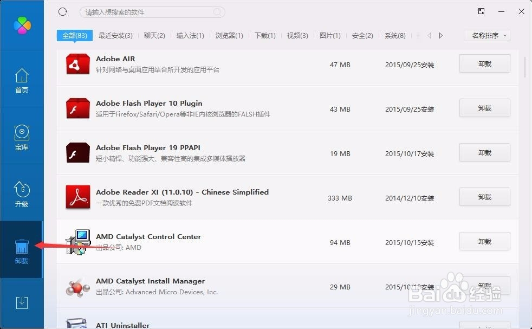Close the software manager window
The height and width of the screenshot is (329, 532).
(x=522, y=11)
